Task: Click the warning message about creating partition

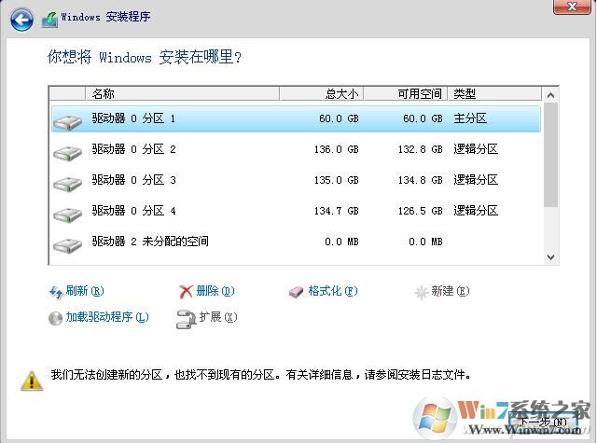Action: click(261, 375)
